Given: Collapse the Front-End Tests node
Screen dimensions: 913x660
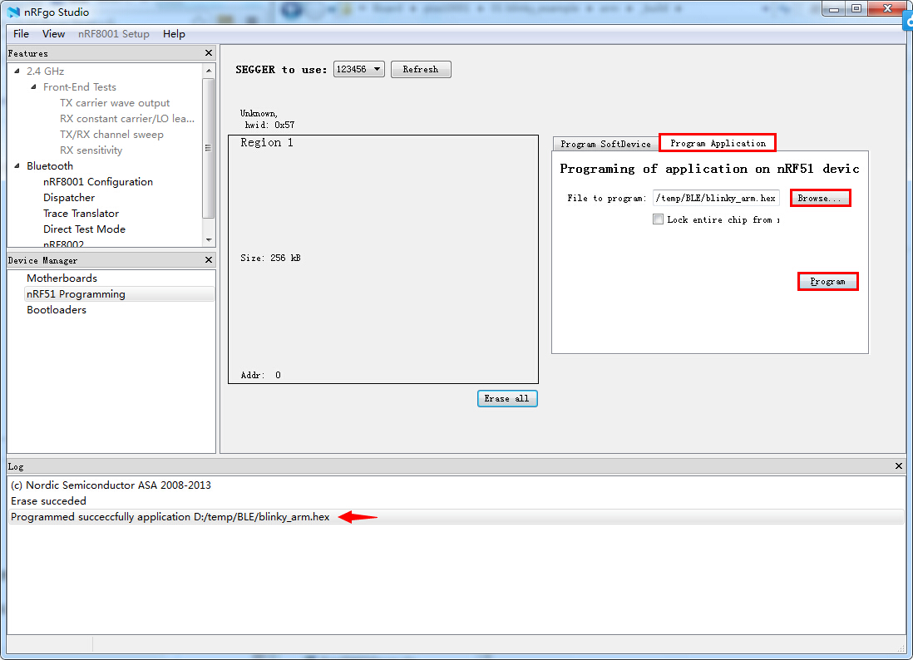Looking at the screenshot, I should point(33,86).
